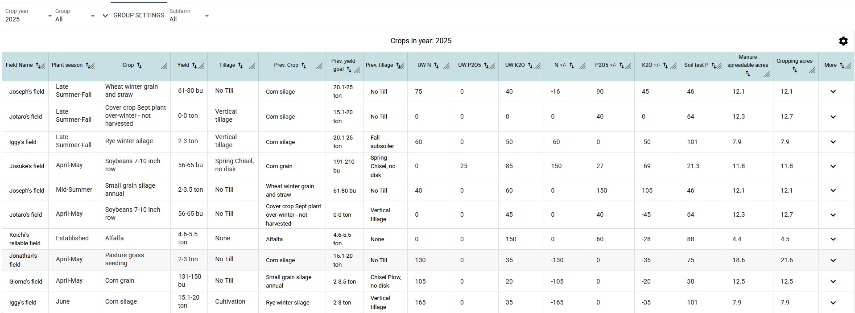Sort by K2O +/- column arrows
The width and height of the screenshot is (855, 313).
coord(665,66)
